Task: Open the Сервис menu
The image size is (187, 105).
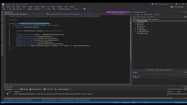Action: [x=43, y=7]
